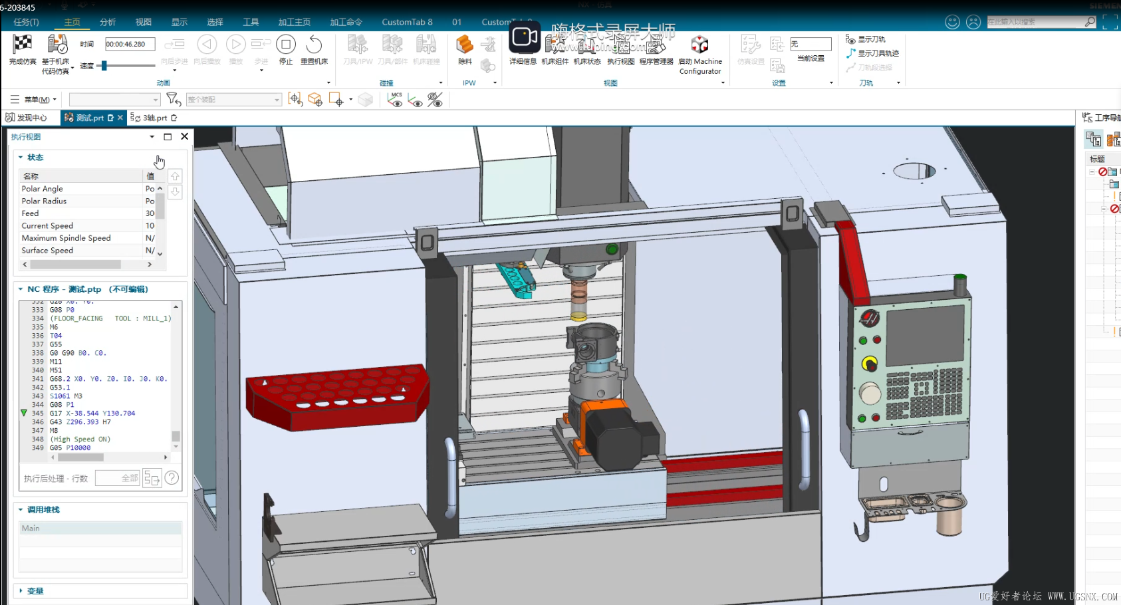1121x605 pixels.
Task: Open the 菜单(M) menu dropdown
Action: (x=34, y=100)
